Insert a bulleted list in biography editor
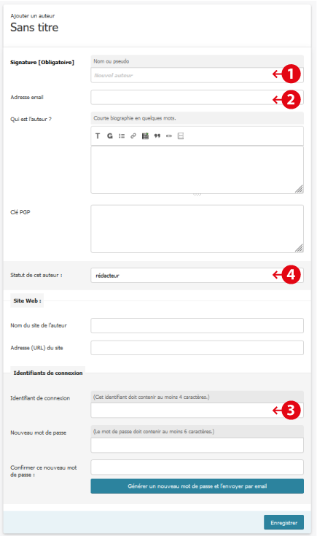 click(x=122, y=136)
